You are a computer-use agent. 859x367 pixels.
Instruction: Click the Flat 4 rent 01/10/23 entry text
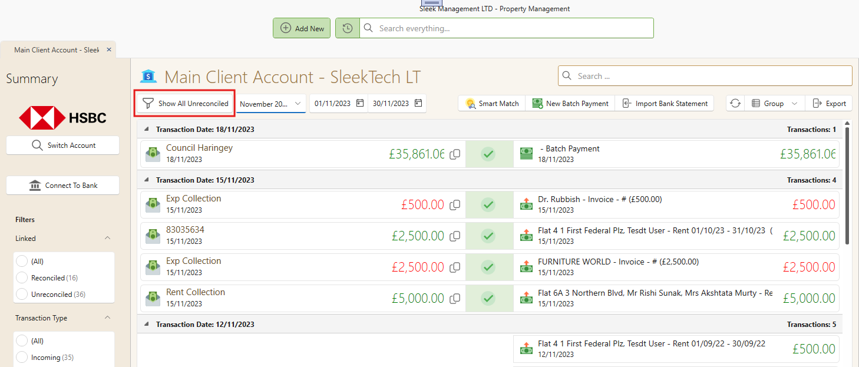[655, 231]
